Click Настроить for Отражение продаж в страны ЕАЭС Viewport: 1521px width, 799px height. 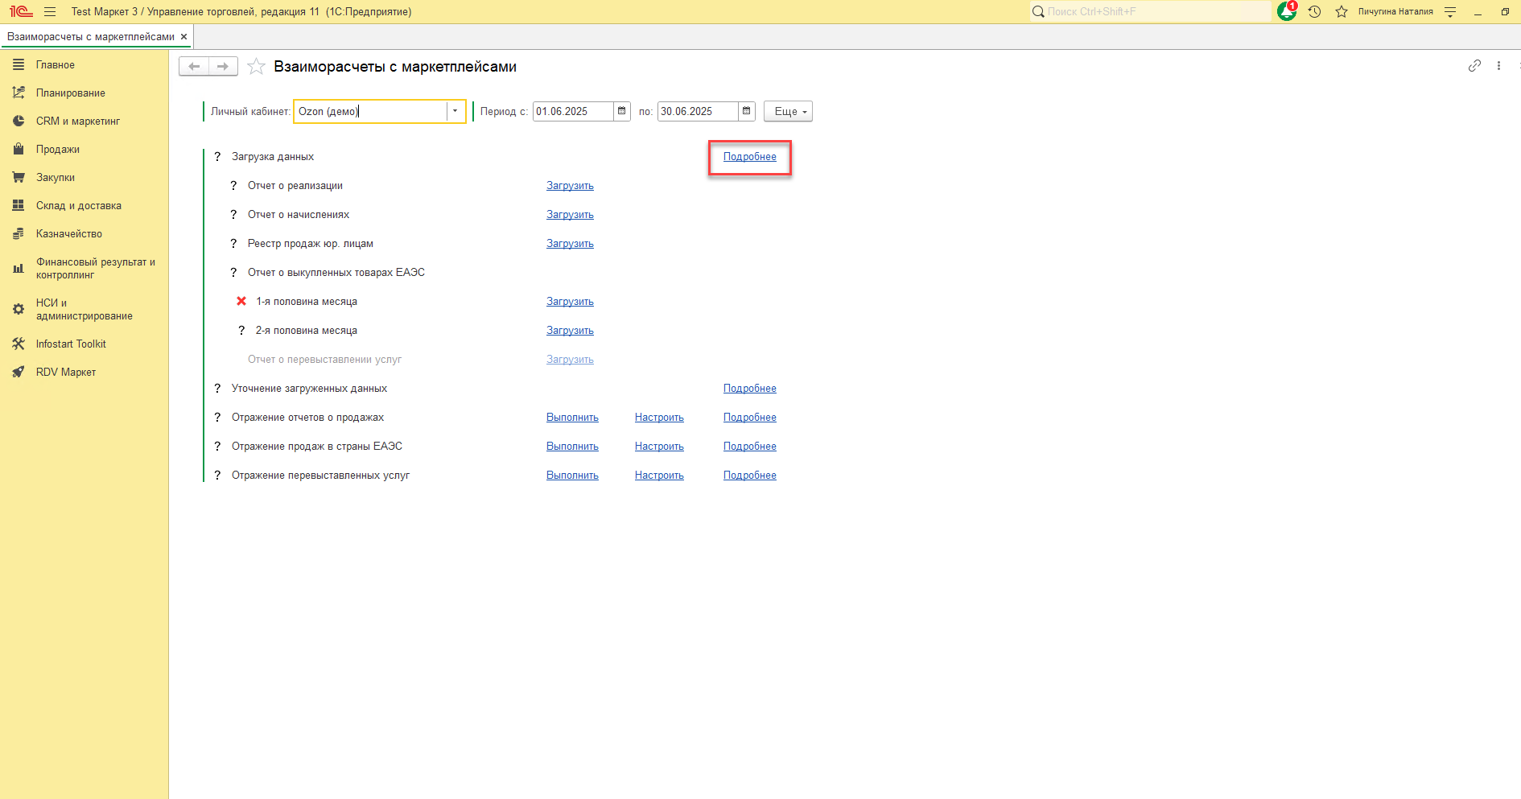[x=658, y=447]
